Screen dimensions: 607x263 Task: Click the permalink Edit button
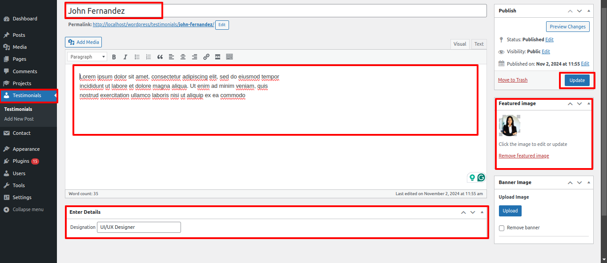pos(222,25)
